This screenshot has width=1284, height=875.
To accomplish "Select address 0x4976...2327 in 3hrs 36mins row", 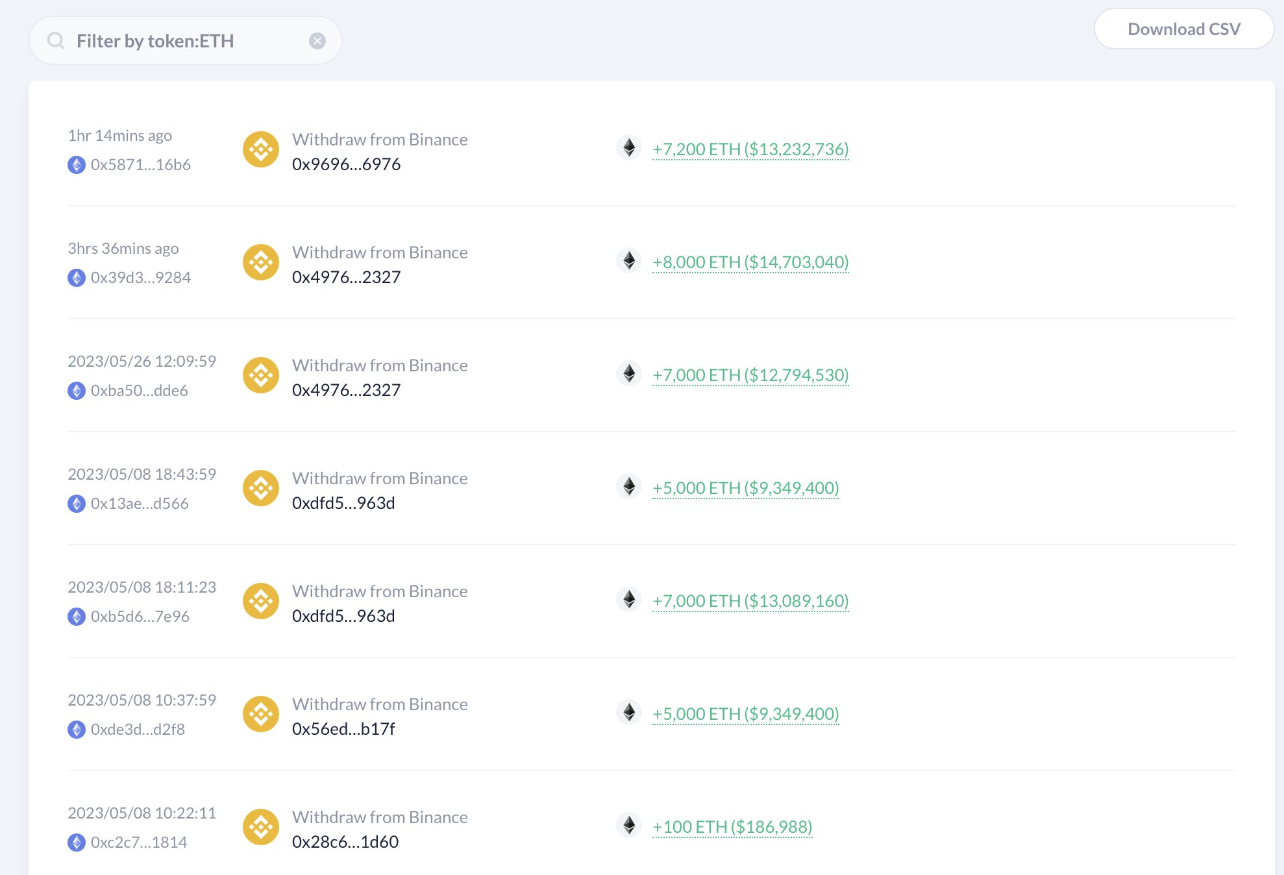I will point(346,277).
